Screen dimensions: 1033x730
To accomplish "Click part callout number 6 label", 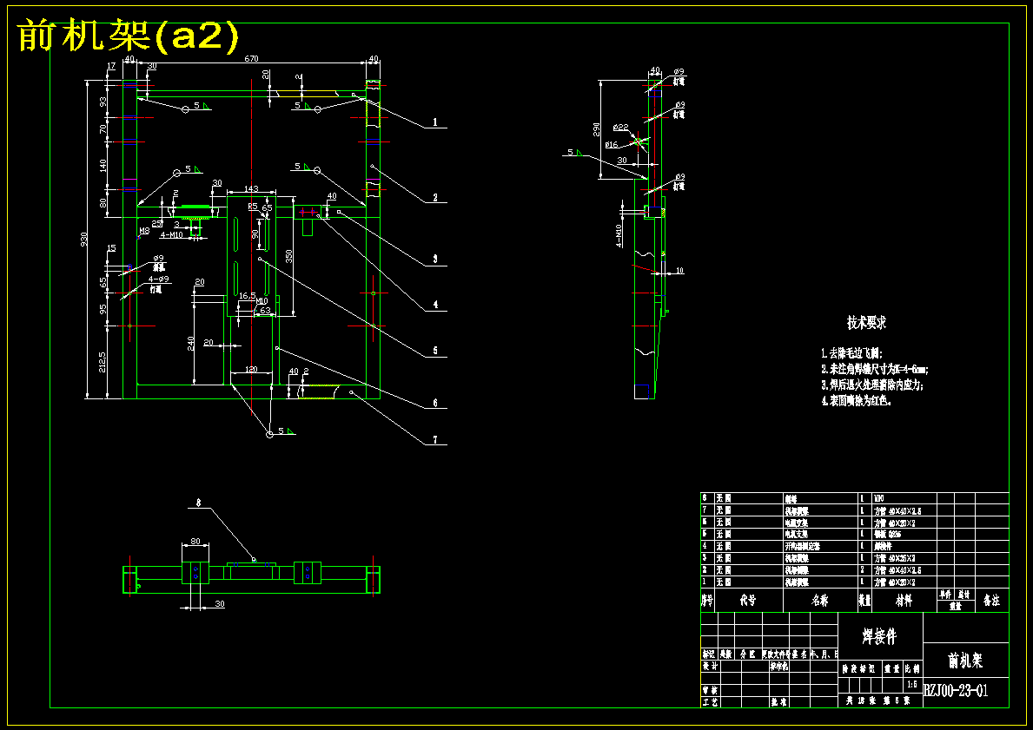I will pos(434,404).
